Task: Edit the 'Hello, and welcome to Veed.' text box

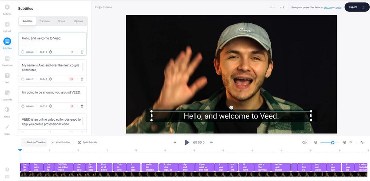Action: click(x=52, y=40)
